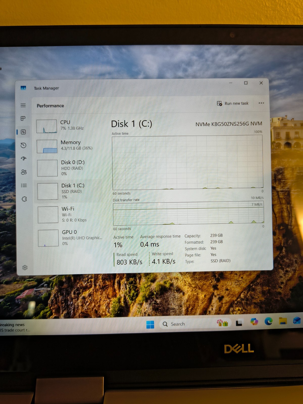
Task: Click the Read speed 803 KB/s value
Action: 129,262
